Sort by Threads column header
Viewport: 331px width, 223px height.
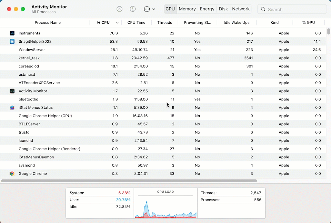[x=165, y=23]
